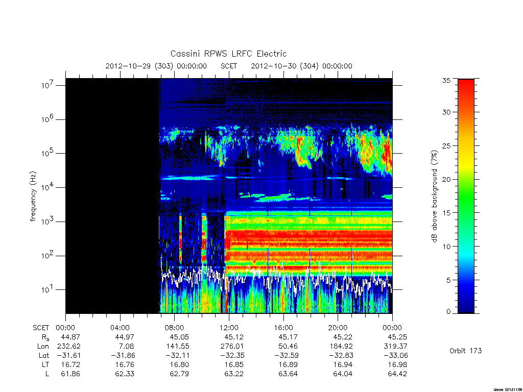This screenshot has height=392, width=523.
Task: Click the colorbar tick value '0'
Action: point(448,311)
